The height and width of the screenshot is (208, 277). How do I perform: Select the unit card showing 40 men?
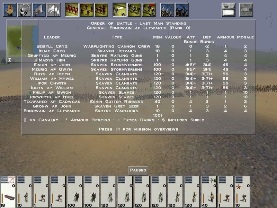coord(209,192)
